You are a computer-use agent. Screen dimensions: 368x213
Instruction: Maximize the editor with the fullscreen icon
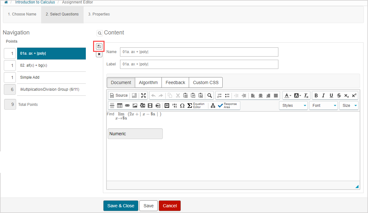point(143,95)
